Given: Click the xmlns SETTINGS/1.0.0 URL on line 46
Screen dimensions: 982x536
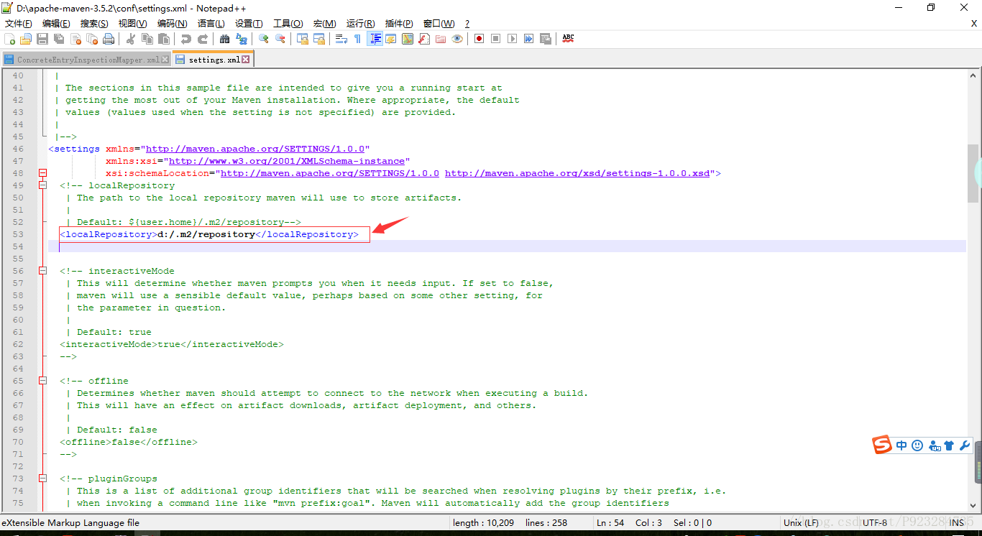Looking at the screenshot, I should click(255, 149).
